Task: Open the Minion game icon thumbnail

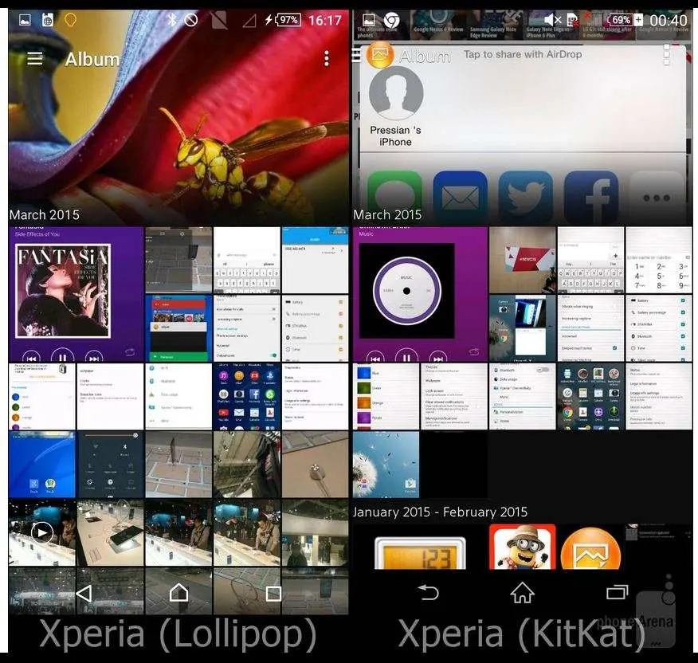Action: (x=522, y=547)
